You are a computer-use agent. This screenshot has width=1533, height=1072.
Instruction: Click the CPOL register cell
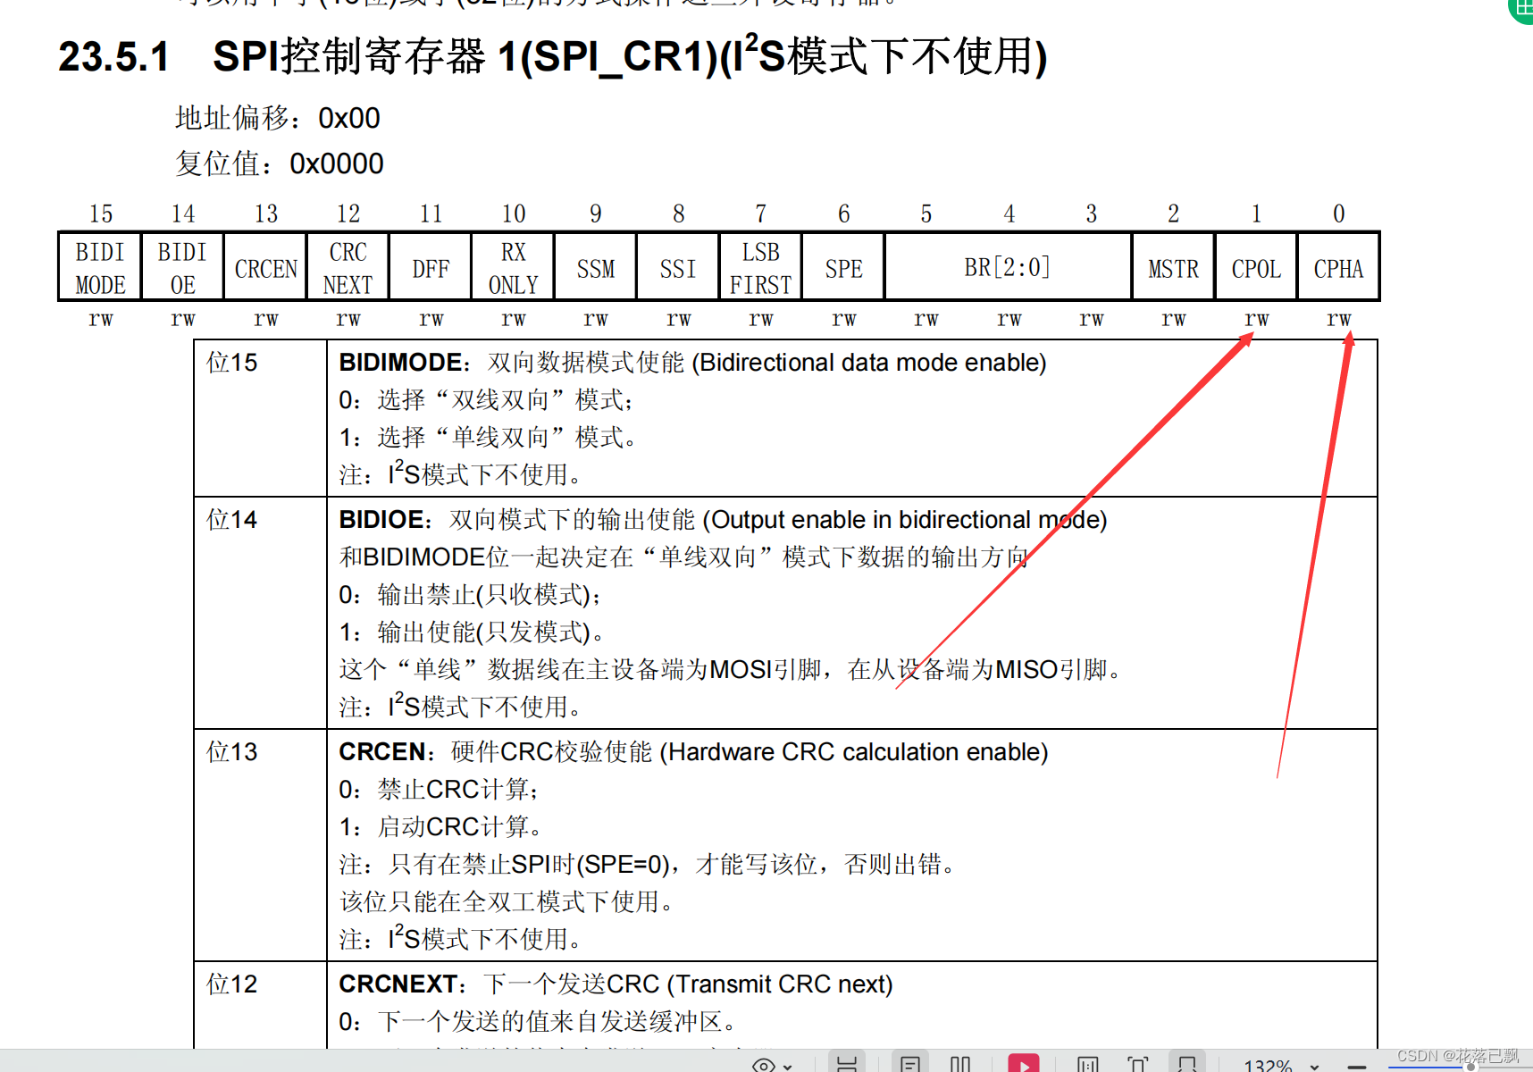tap(1256, 267)
